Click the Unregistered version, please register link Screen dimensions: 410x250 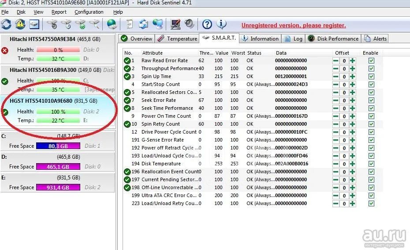click(x=294, y=26)
